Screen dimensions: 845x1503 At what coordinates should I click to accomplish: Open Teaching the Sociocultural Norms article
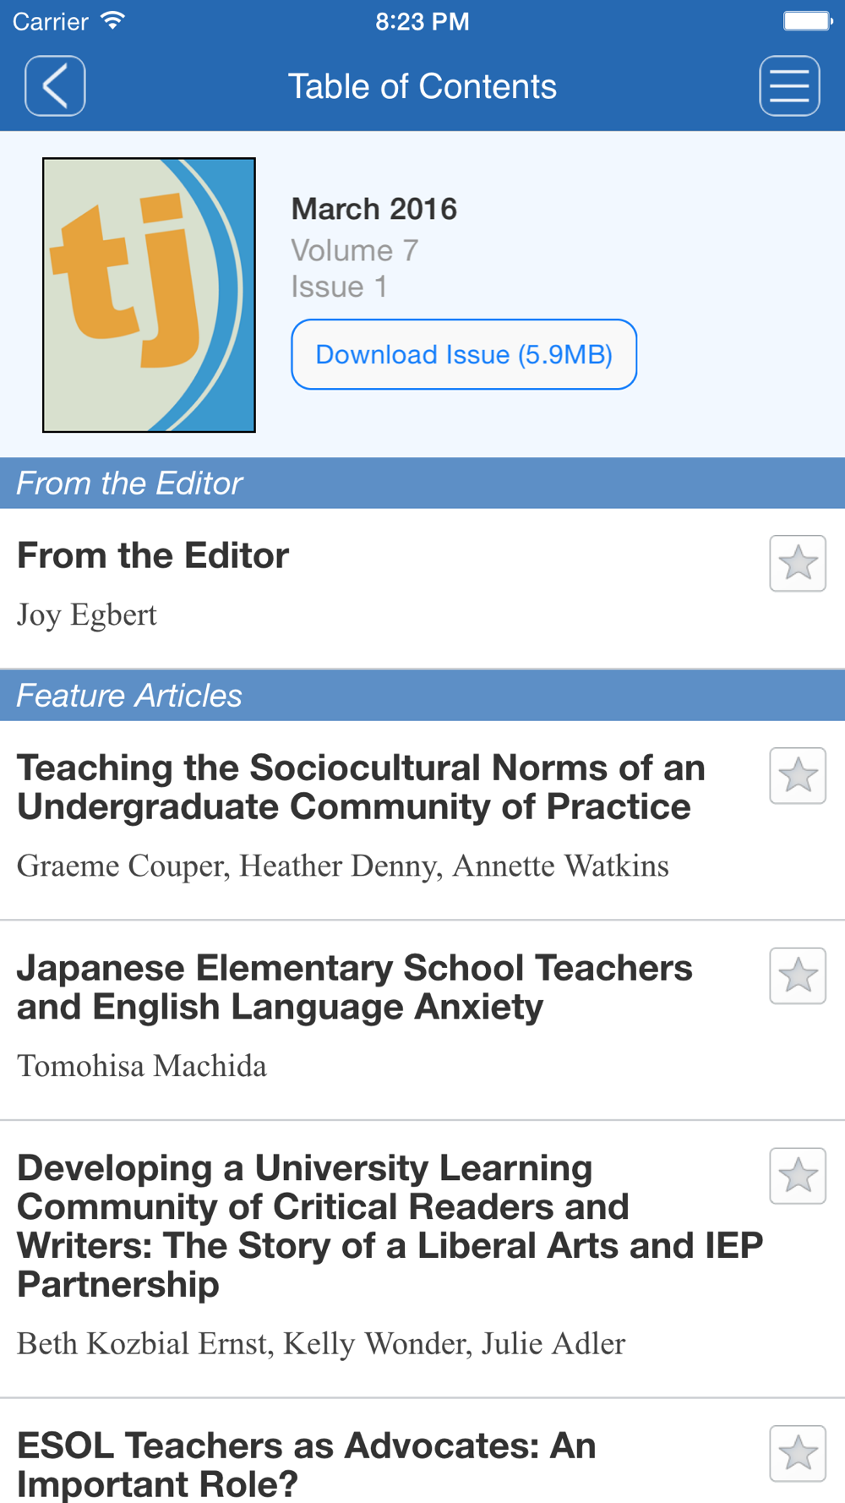362,787
